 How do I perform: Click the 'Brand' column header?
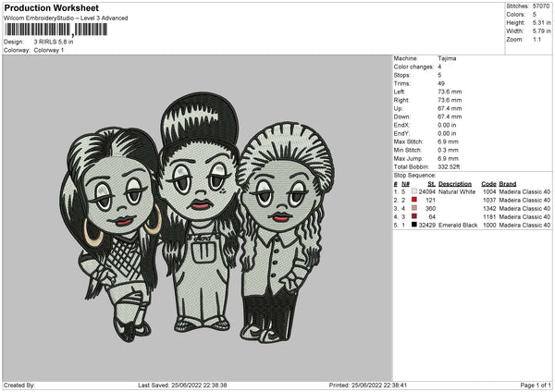pos(508,184)
